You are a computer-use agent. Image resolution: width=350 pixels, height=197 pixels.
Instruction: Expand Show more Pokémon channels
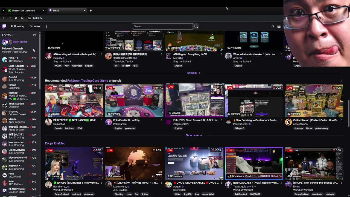(194, 135)
